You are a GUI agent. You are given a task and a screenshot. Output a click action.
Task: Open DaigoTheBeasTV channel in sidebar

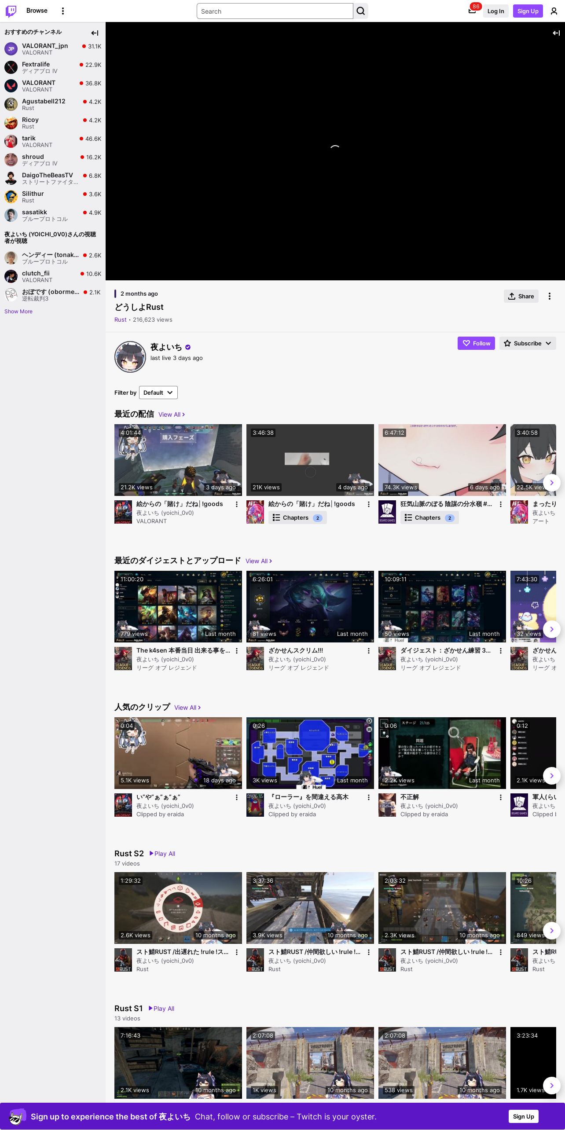click(53, 178)
